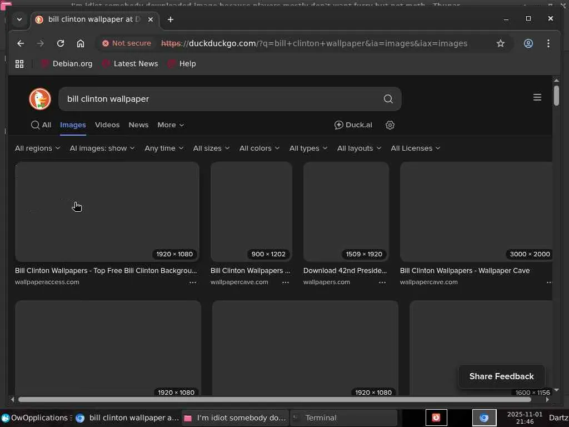This screenshot has width=569, height=427.
Task: Open the 3000 × 2000 image thumbnail
Action: click(476, 212)
